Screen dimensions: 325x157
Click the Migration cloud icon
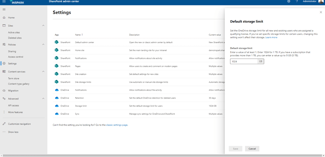tap(4, 91)
